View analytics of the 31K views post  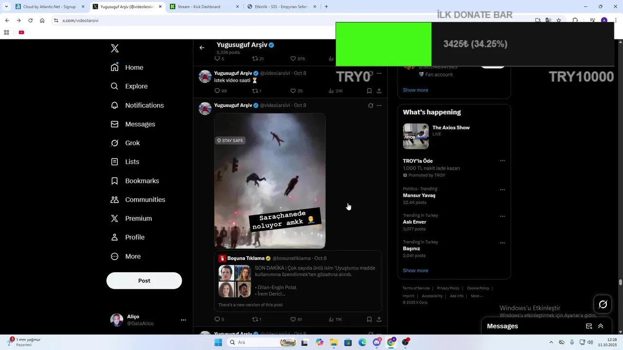click(336, 91)
